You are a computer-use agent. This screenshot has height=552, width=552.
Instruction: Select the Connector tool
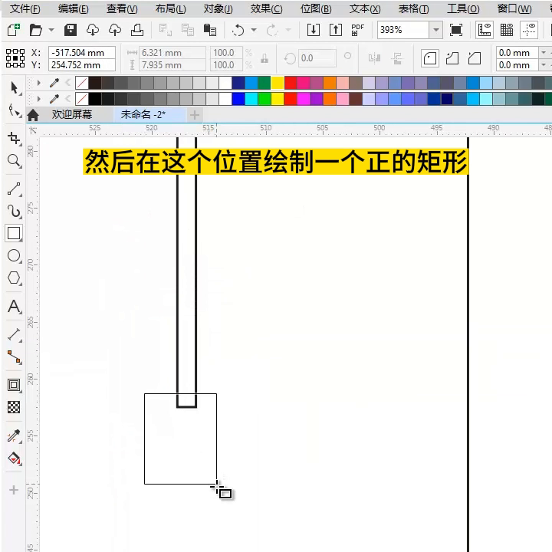pyautogui.click(x=14, y=357)
